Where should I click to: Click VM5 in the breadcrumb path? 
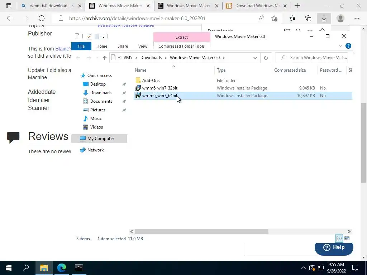tap(128, 58)
